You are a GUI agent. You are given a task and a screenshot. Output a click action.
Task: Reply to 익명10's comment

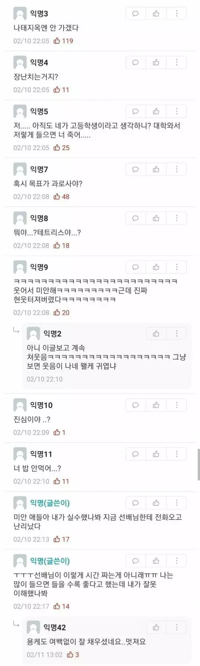[x=136, y=405]
